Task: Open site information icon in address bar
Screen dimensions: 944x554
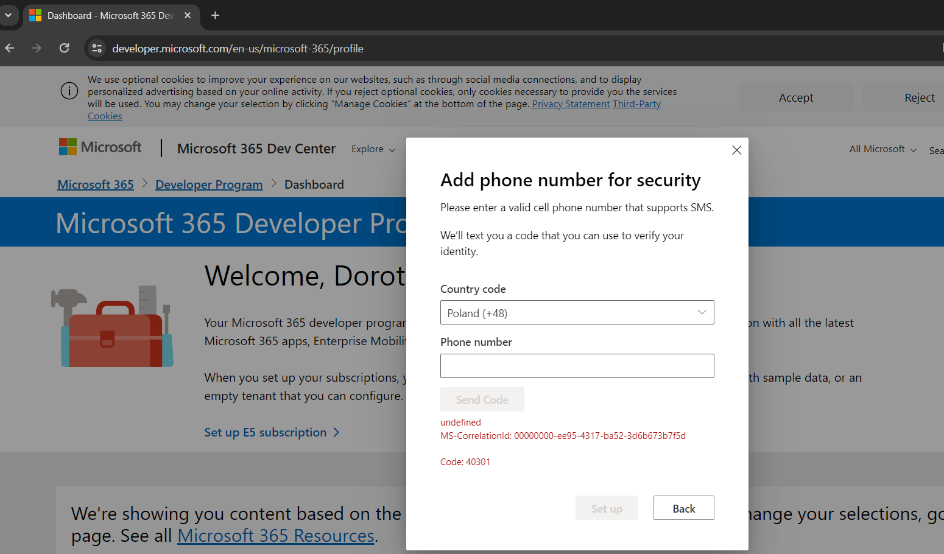Action: (x=97, y=48)
